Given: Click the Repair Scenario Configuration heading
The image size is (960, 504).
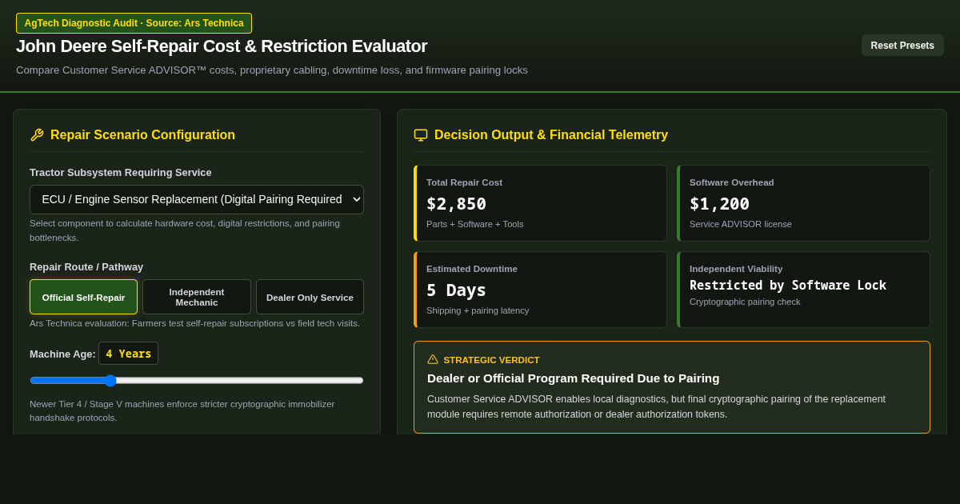Looking at the screenshot, I should (x=142, y=135).
